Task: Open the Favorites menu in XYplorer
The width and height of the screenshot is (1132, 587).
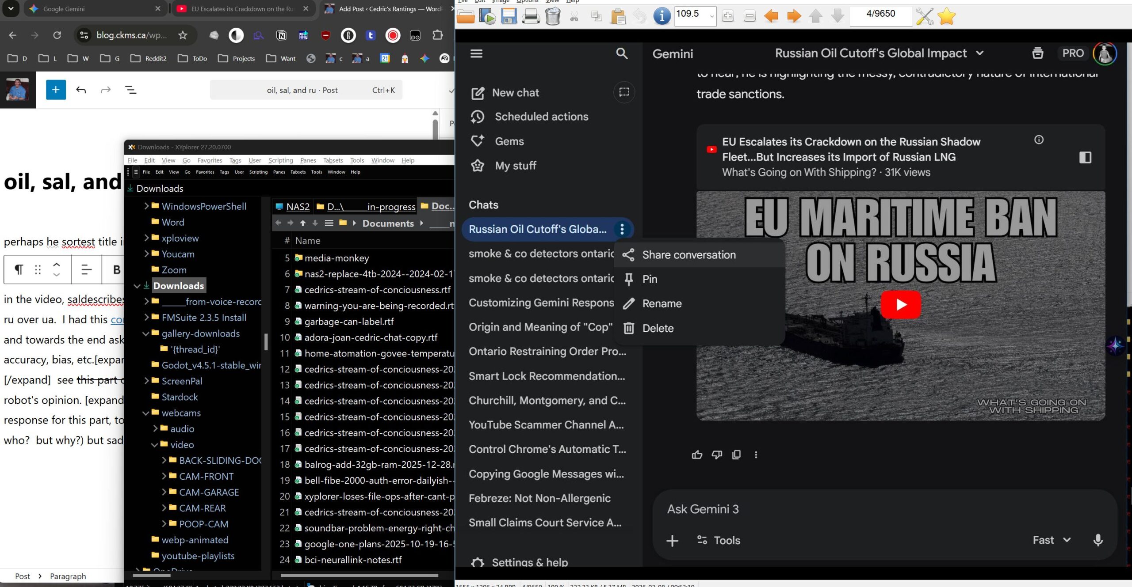Action: tap(210, 160)
